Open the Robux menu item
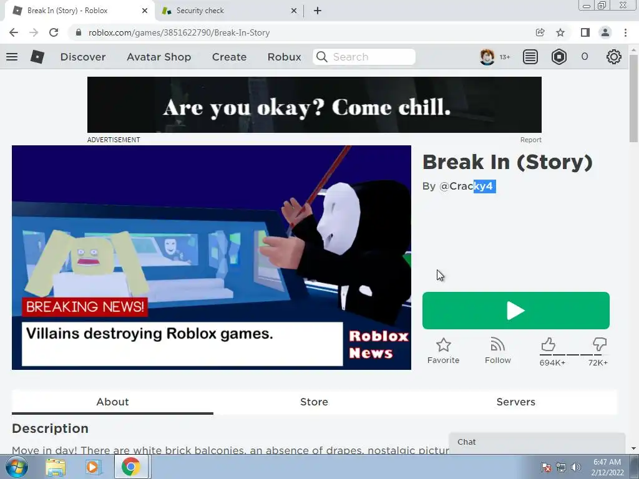This screenshot has height=479, width=639. pos(285,57)
